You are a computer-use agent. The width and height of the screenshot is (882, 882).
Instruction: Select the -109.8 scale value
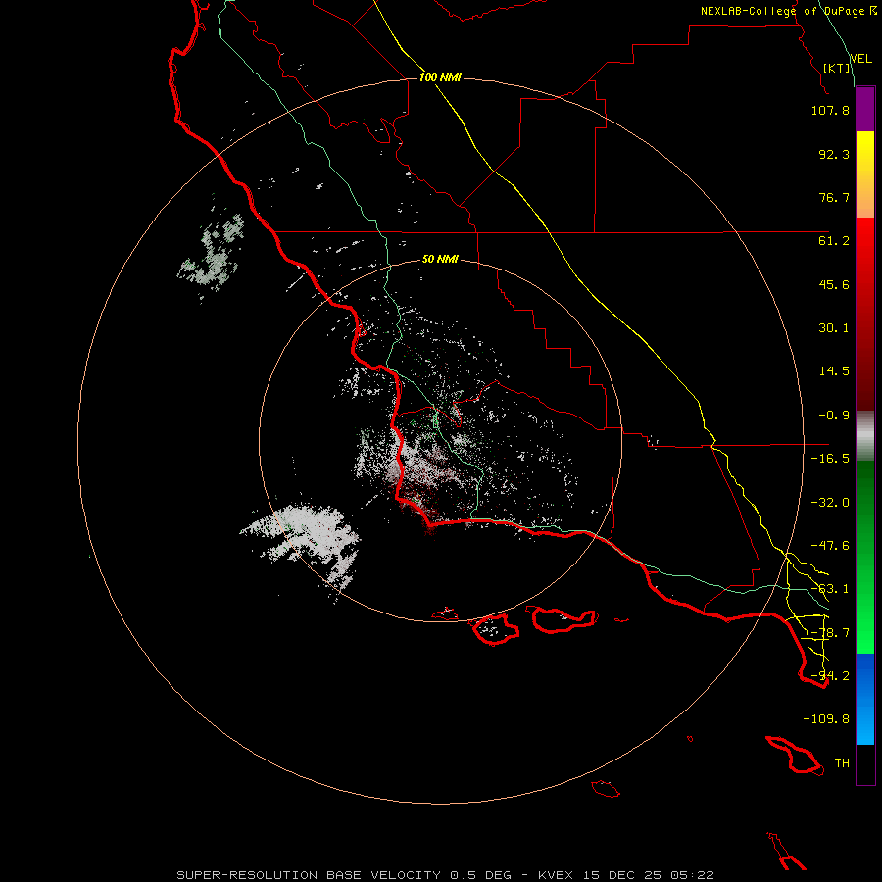(x=826, y=719)
